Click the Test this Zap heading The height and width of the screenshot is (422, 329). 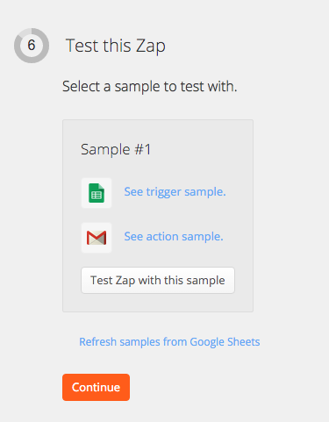[116, 46]
